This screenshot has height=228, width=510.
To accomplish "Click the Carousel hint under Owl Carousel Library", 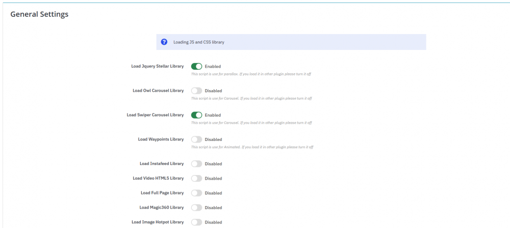I will 251,98.
